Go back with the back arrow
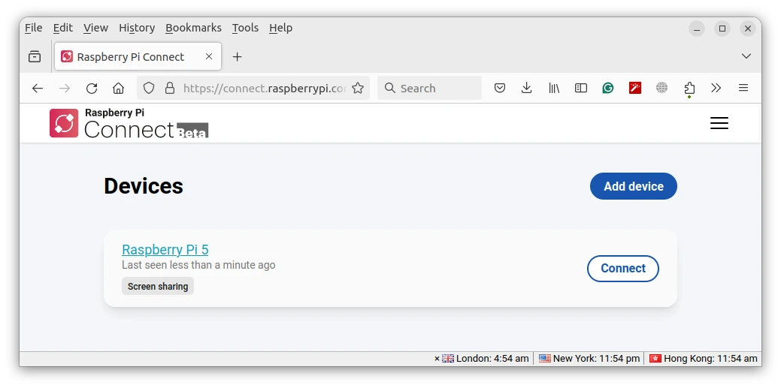This screenshot has height=388, width=781. 38,89
